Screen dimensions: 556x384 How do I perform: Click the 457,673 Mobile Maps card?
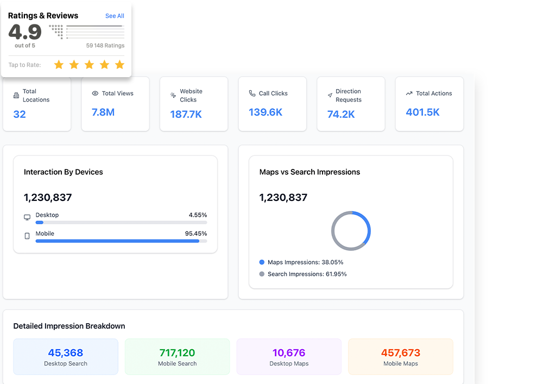tap(400, 356)
